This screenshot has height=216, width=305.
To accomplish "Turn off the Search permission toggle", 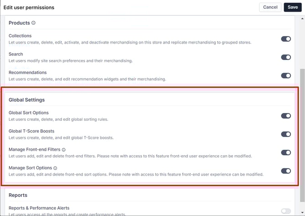I will [x=285, y=57].
